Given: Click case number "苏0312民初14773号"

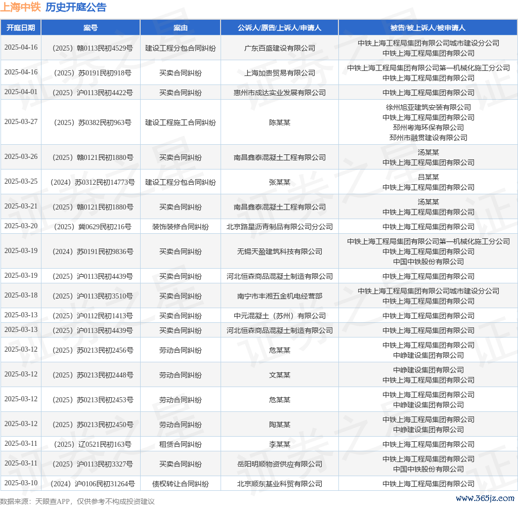Looking at the screenshot, I should pos(93,183).
